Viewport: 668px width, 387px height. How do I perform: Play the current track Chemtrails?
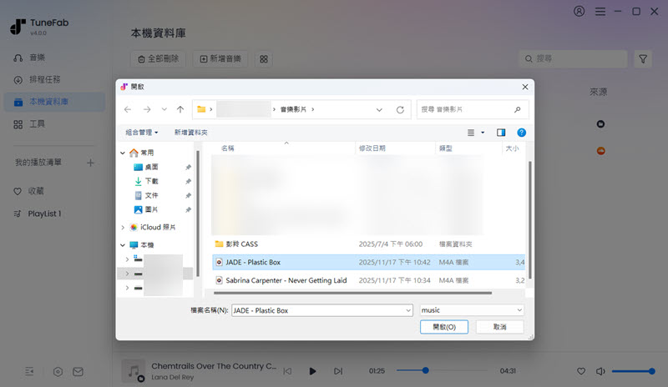point(312,371)
